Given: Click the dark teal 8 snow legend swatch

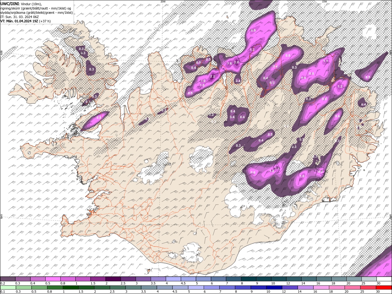Looking at the screenshot, I should 248,279.
